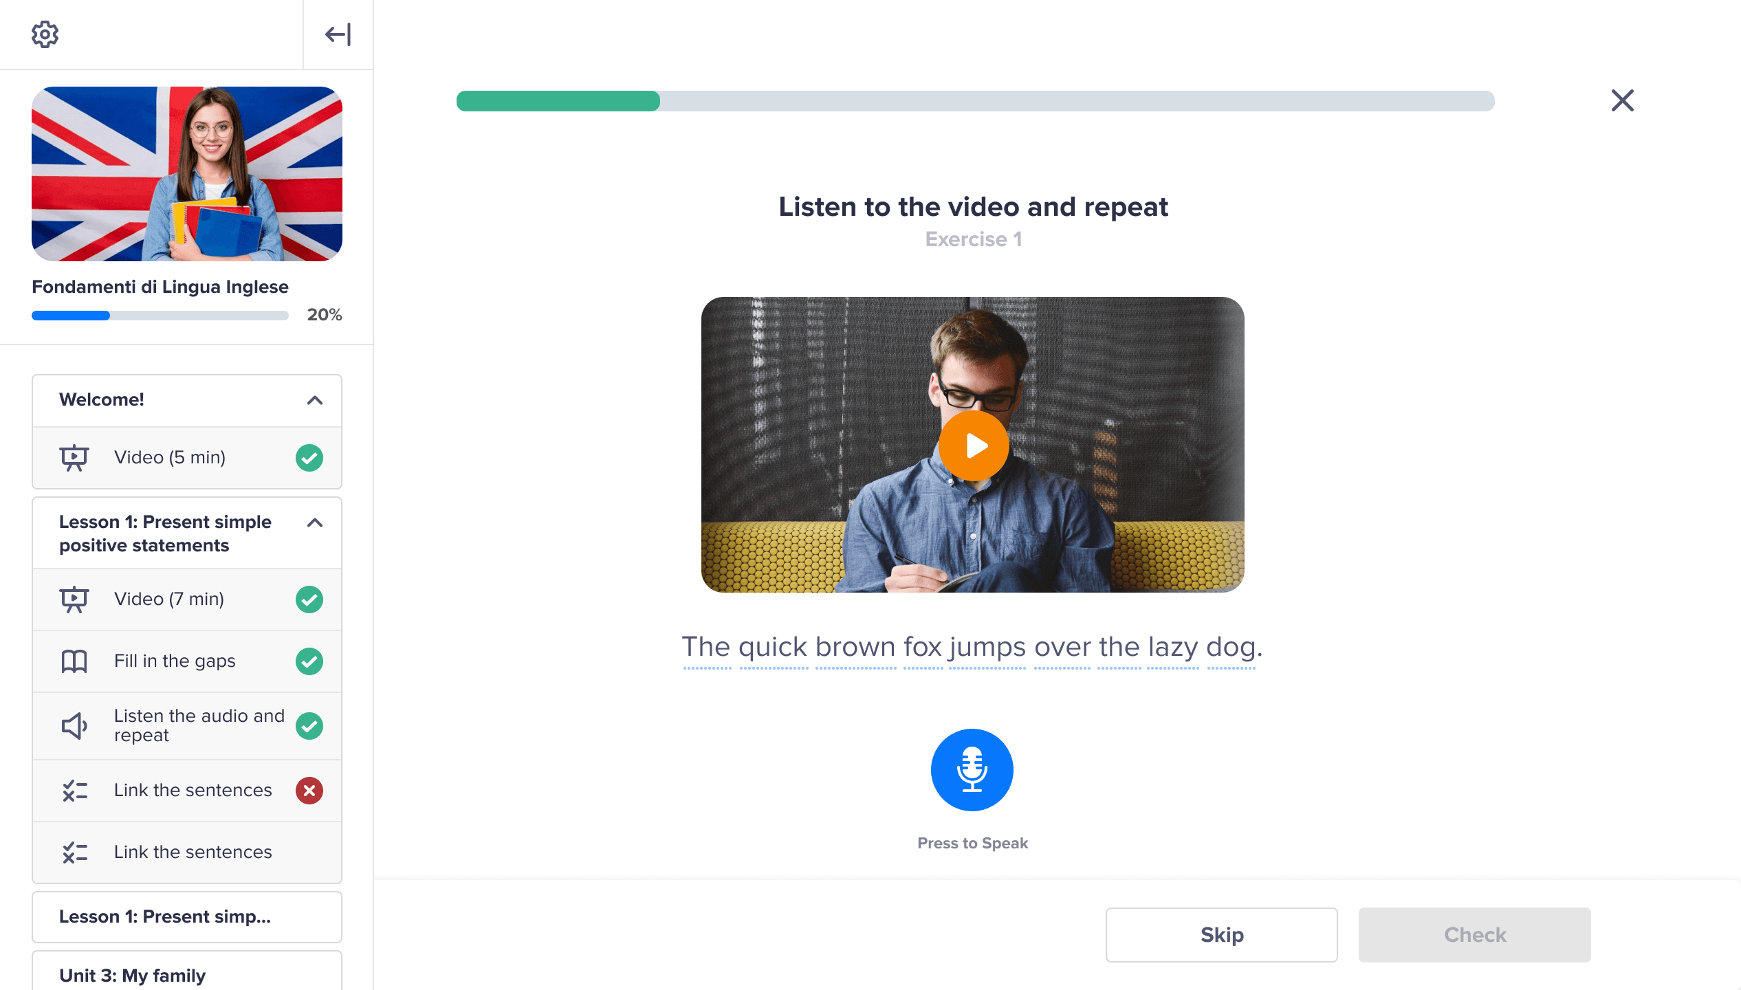The width and height of the screenshot is (1741, 990).
Task: Click the green checkmark next to Video (7 min)
Action: (309, 599)
